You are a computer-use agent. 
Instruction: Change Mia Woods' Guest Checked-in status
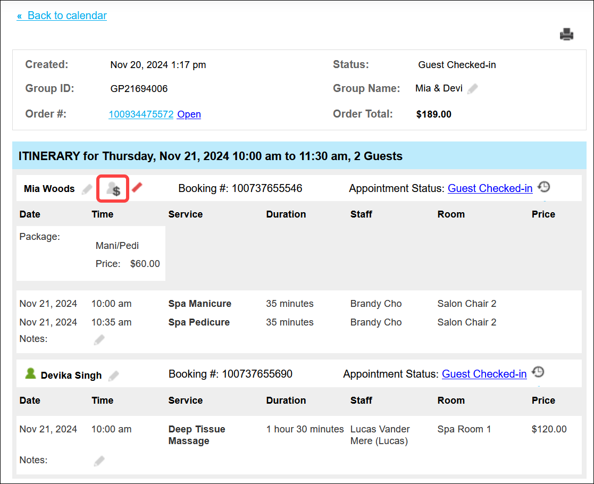tap(490, 188)
